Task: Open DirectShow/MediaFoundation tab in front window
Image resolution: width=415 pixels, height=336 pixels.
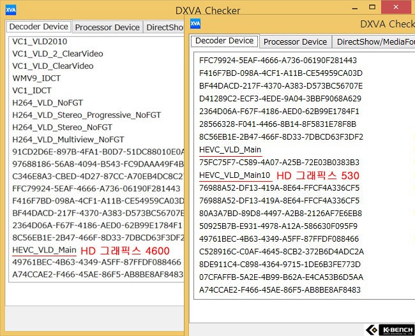Action: click(x=375, y=42)
